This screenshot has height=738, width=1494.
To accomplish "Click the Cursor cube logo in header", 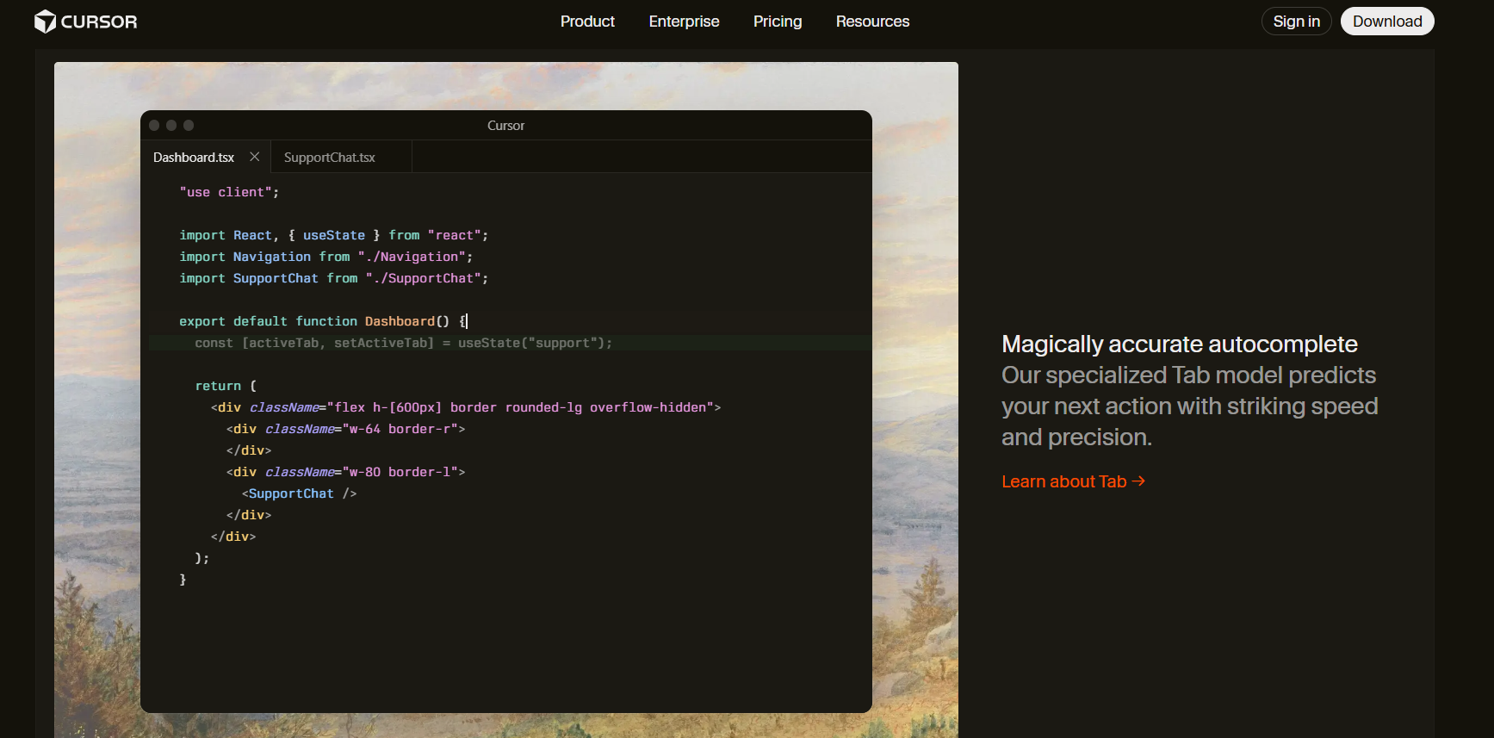I will coord(45,22).
